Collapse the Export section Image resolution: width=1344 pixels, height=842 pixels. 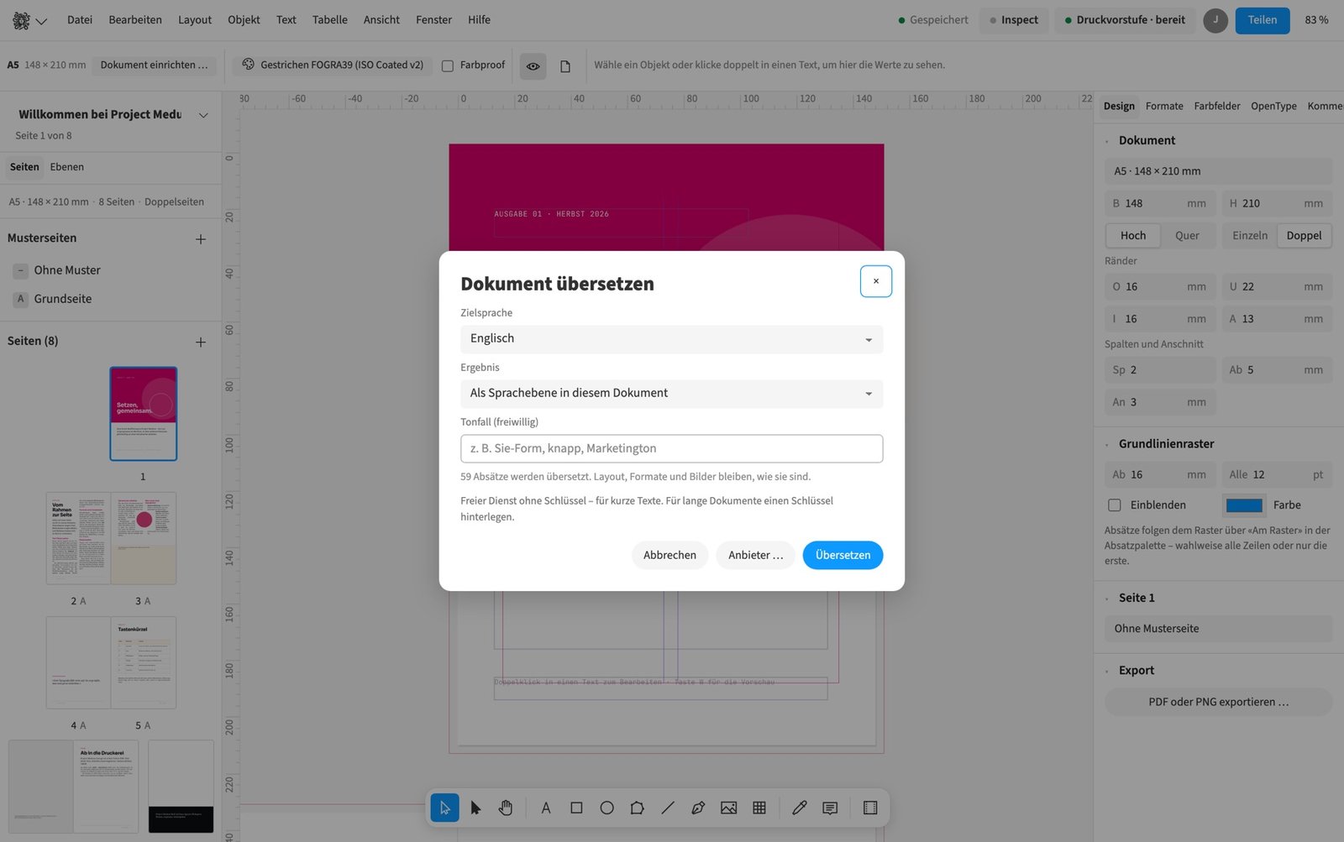[x=1107, y=671]
